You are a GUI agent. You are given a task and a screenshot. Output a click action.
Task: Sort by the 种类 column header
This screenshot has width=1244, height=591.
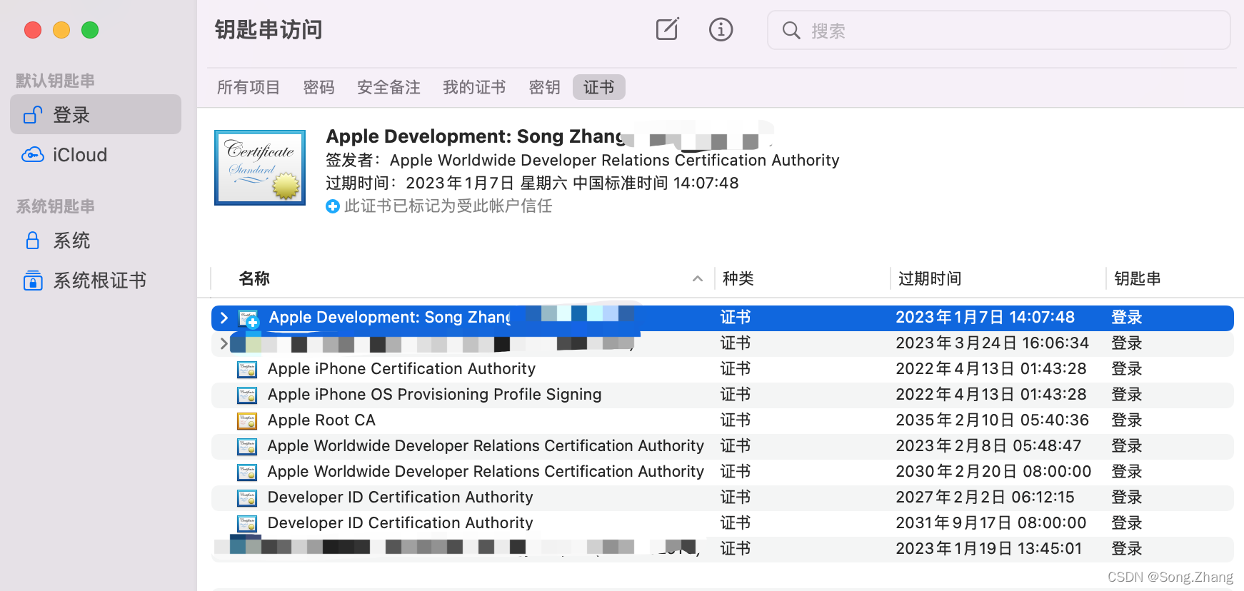pos(738,278)
